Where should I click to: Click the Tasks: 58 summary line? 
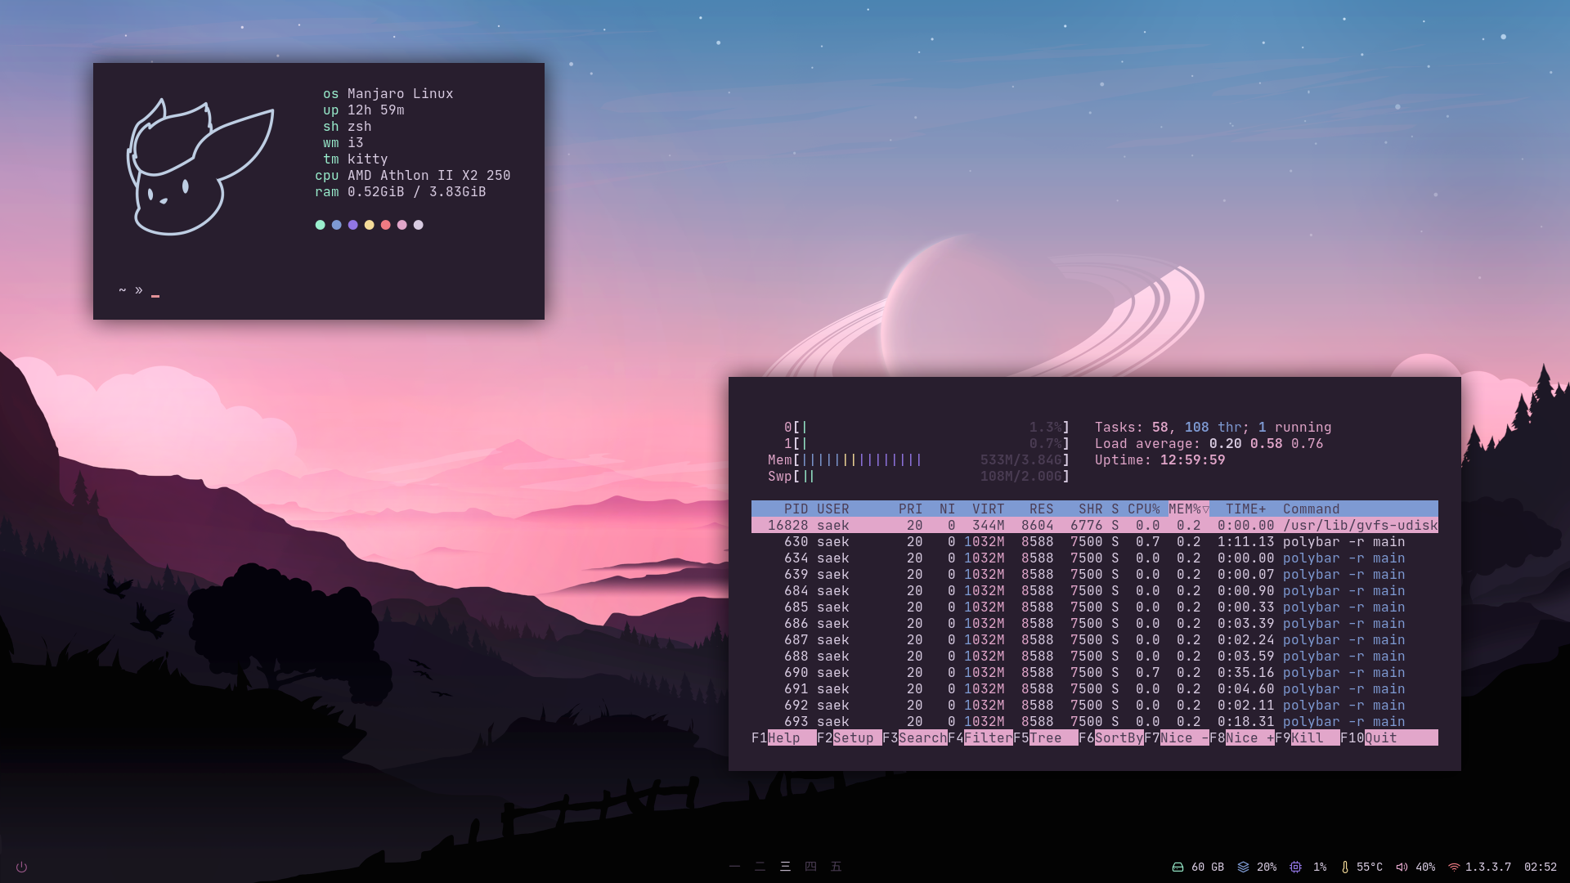click(x=1213, y=428)
